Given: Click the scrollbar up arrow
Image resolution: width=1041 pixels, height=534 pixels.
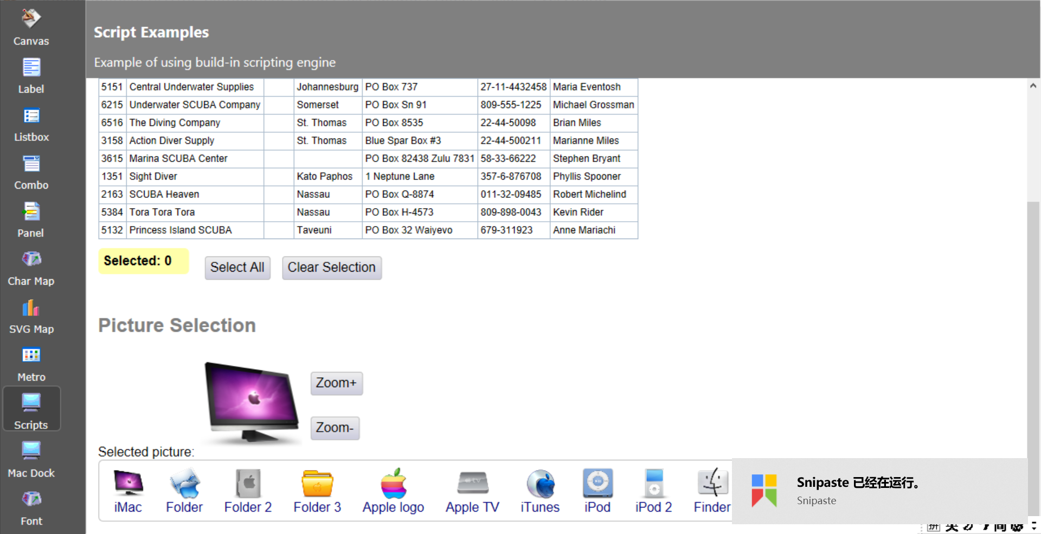Looking at the screenshot, I should click(1033, 85).
